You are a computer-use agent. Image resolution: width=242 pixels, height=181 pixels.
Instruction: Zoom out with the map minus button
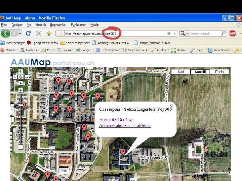pyautogui.click(x=21, y=147)
